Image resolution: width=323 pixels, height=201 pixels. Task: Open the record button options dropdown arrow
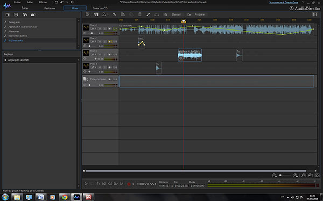[133, 184]
